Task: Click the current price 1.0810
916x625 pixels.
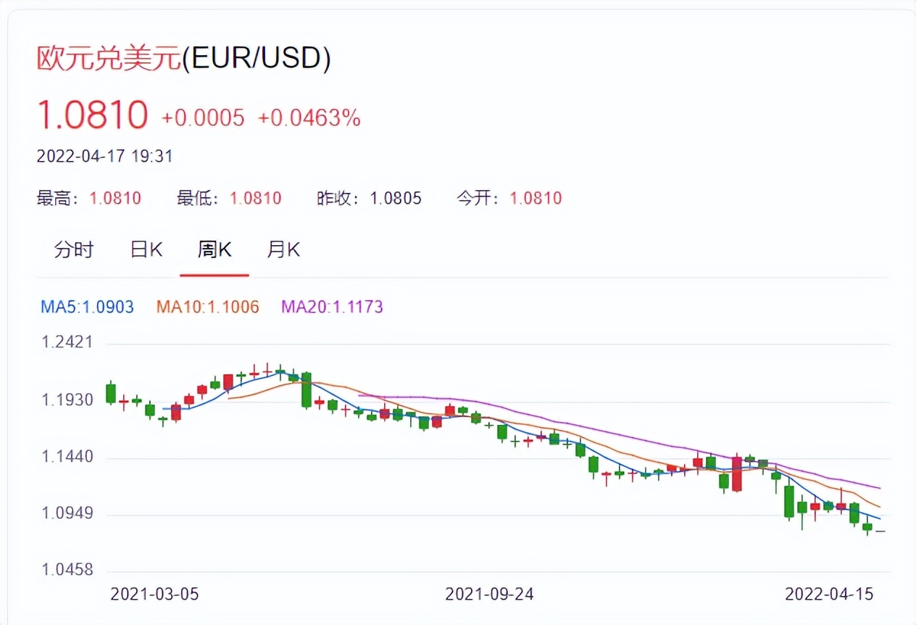Action: (x=92, y=115)
